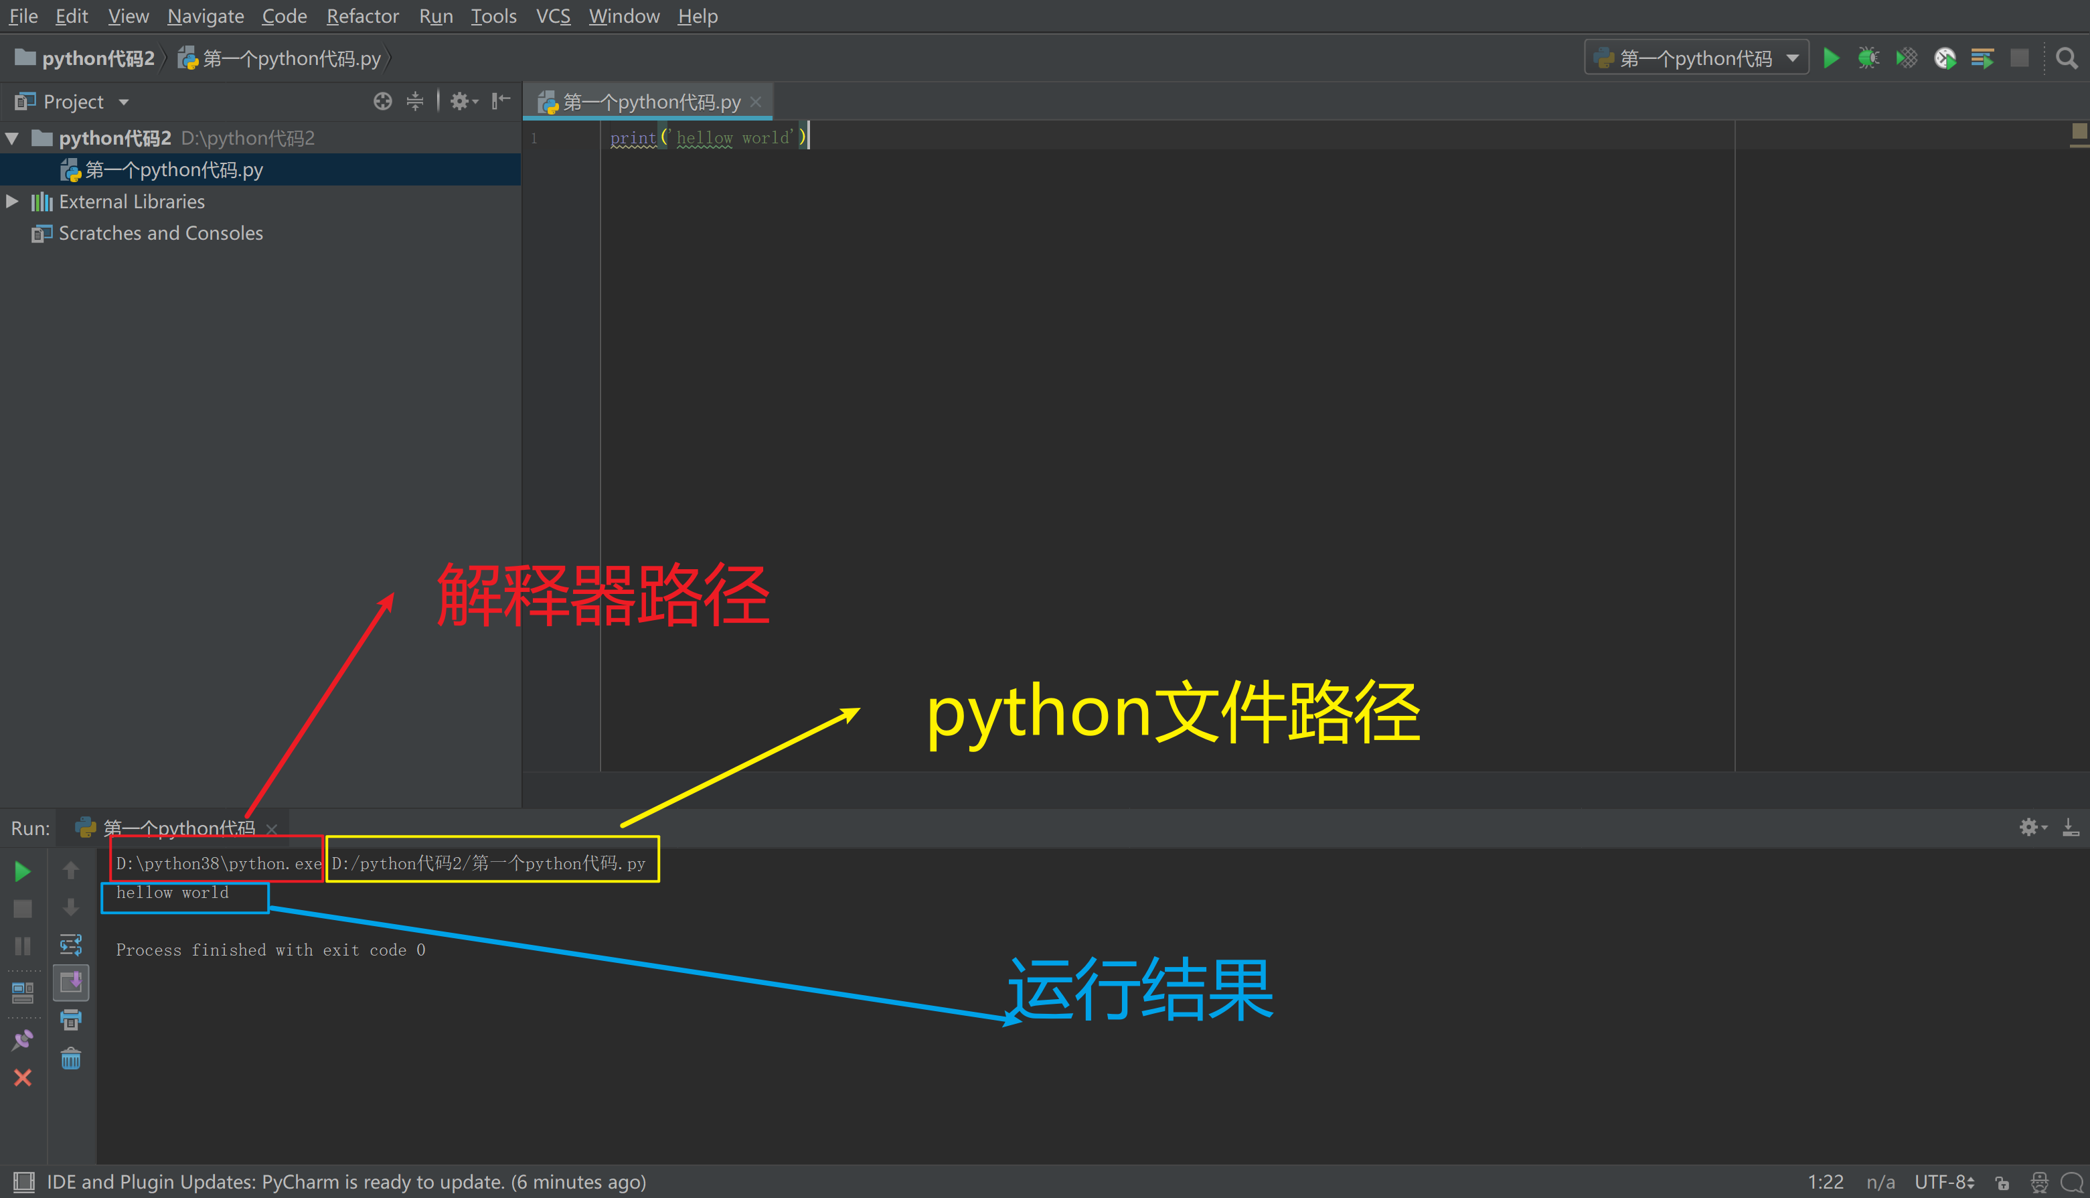Screen dimensions: 2090x1198
Task: Click the up arrow in Run console
Action: click(71, 870)
